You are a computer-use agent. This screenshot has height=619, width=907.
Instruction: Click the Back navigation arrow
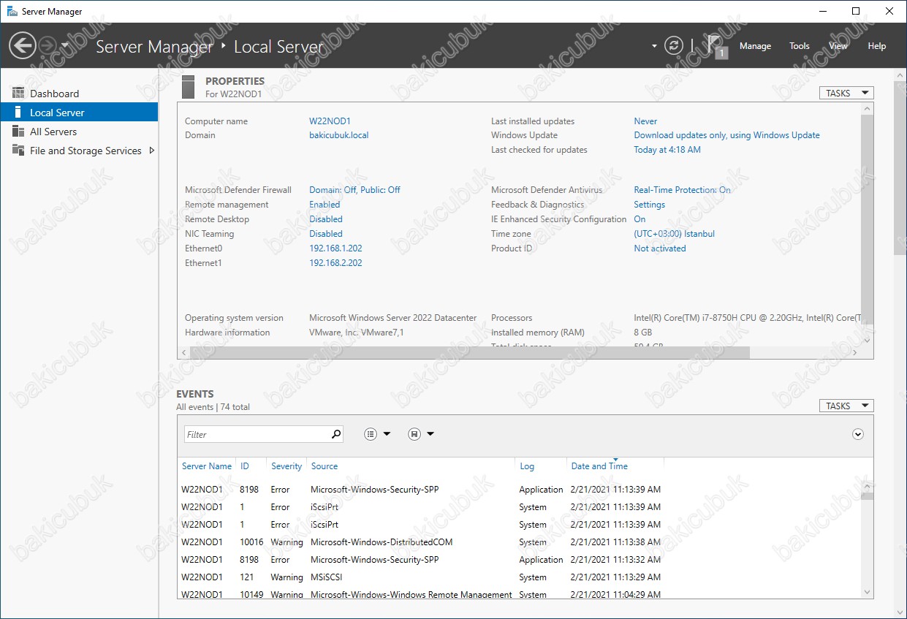pyautogui.click(x=22, y=46)
